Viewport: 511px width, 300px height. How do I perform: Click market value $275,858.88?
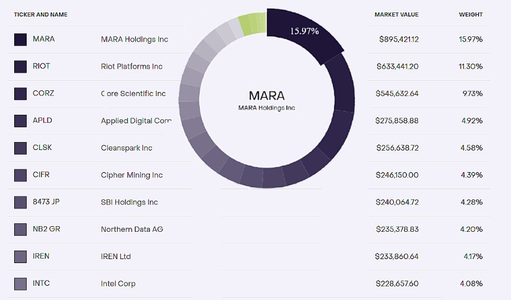[x=397, y=120]
